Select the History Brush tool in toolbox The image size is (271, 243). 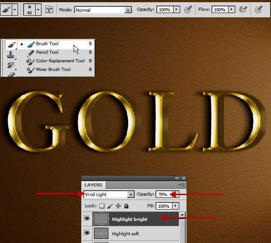pos(11,65)
